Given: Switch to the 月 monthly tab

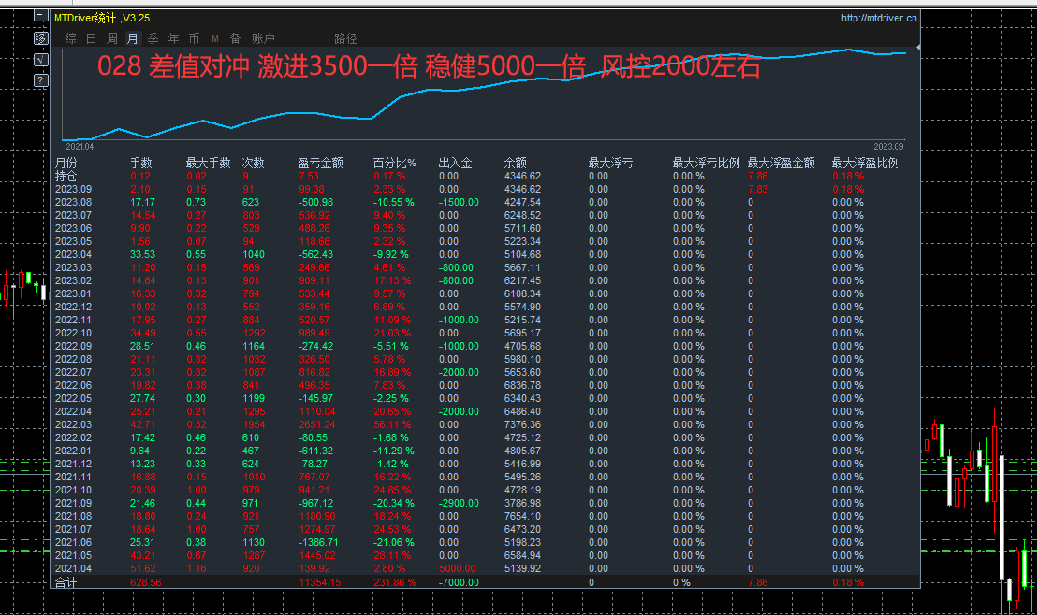Looking at the screenshot, I should tap(132, 38).
